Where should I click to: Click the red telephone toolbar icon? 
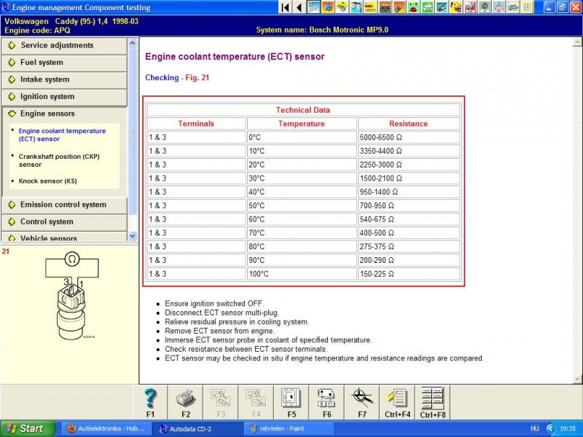(x=413, y=7)
